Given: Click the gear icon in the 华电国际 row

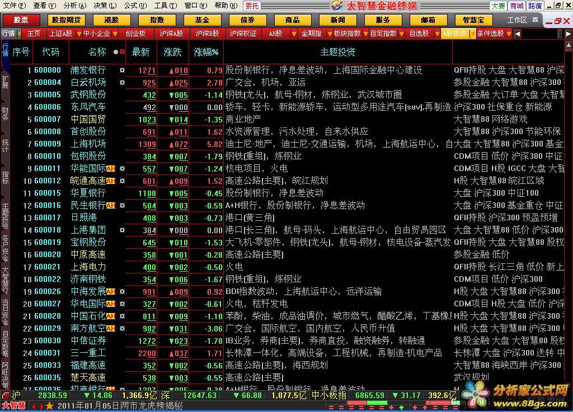Looking at the screenshot, I should click(122, 304).
